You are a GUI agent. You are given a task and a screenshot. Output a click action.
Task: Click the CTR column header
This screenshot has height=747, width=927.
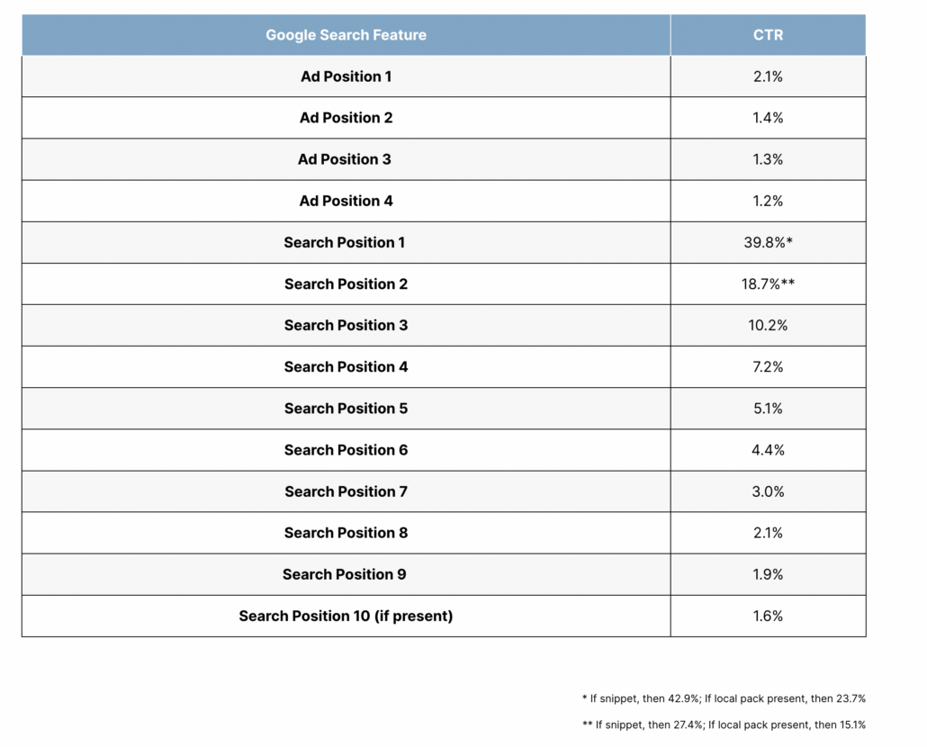pos(768,35)
